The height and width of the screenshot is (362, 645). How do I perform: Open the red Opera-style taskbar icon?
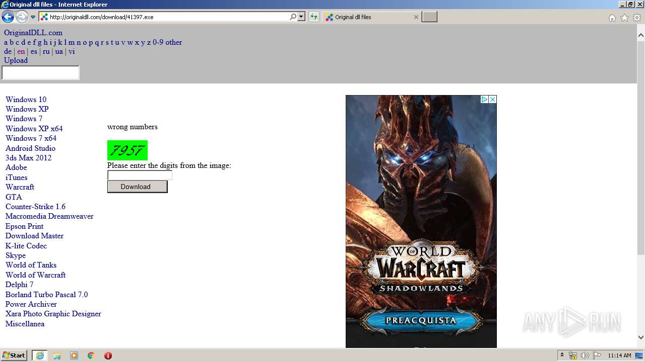click(108, 355)
